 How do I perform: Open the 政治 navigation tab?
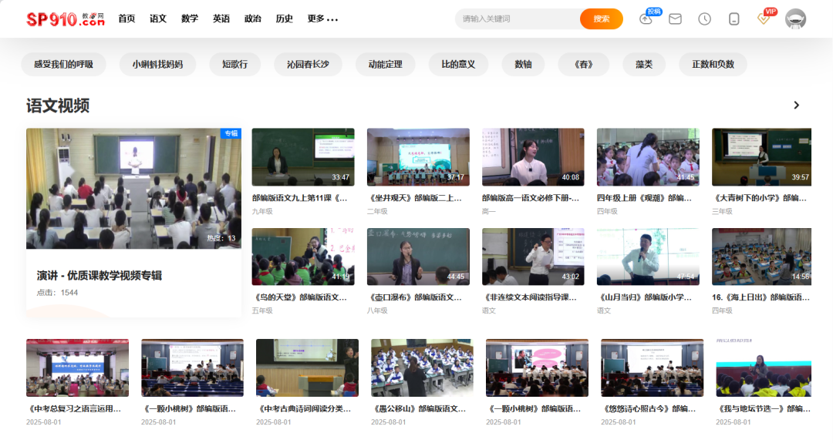point(253,18)
